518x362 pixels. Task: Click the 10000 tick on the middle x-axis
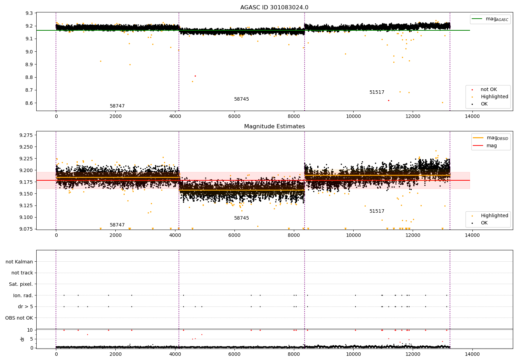(x=353, y=235)
